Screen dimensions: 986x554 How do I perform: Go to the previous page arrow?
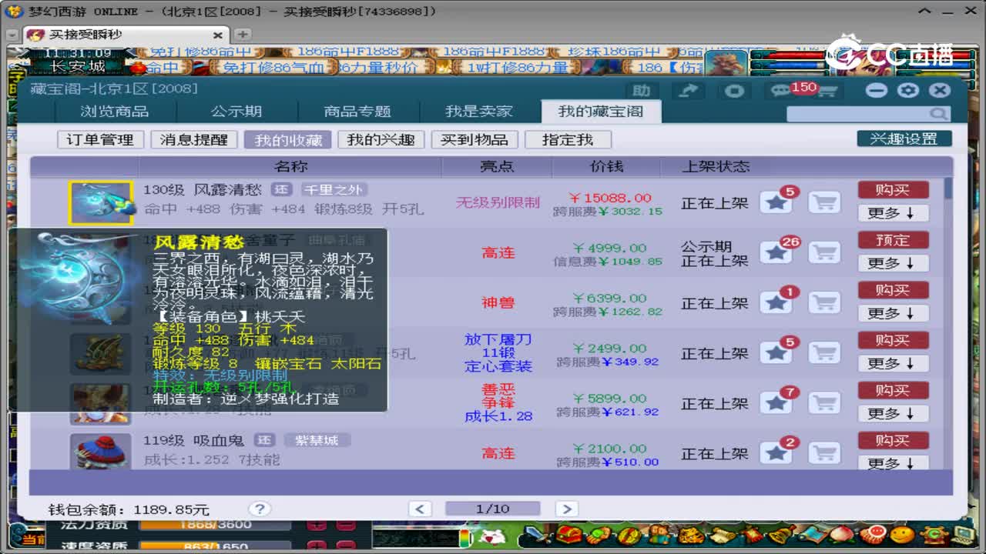click(x=420, y=509)
